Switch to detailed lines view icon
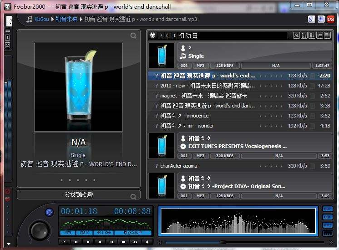 pyautogui.click(x=328, y=35)
